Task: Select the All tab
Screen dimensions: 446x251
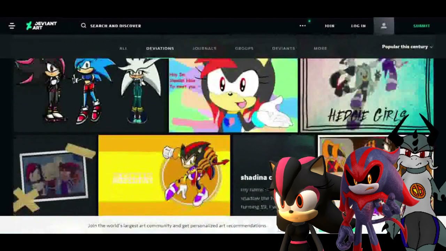Action: tap(123, 48)
